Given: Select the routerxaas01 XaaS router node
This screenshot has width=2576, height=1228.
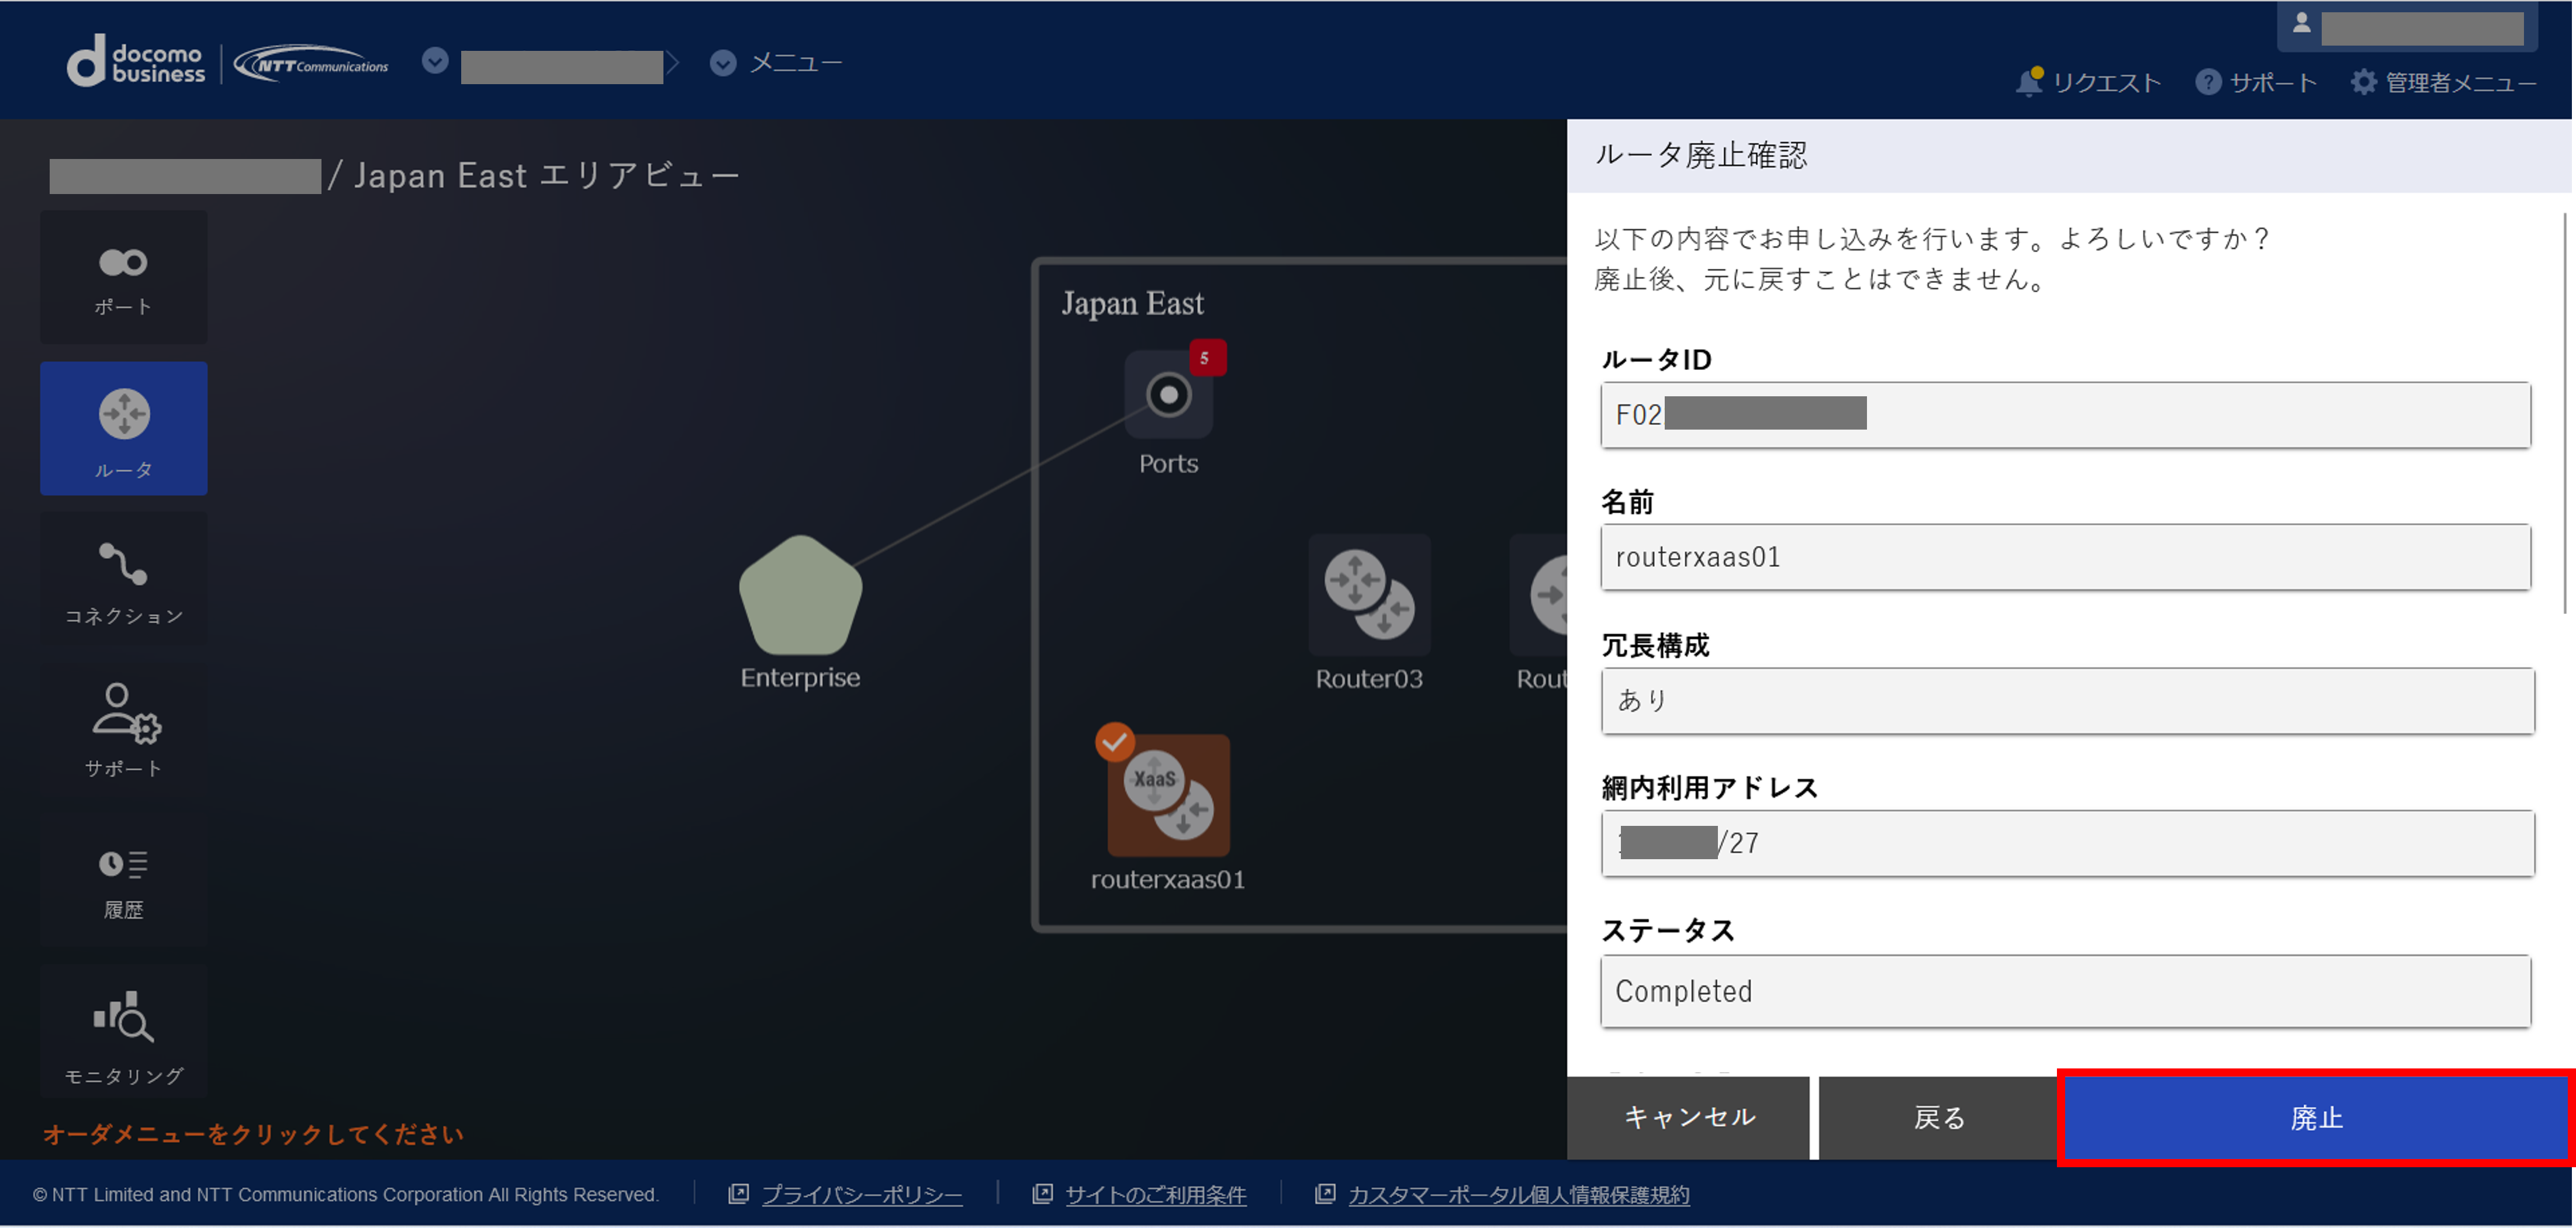Looking at the screenshot, I should coord(1168,795).
